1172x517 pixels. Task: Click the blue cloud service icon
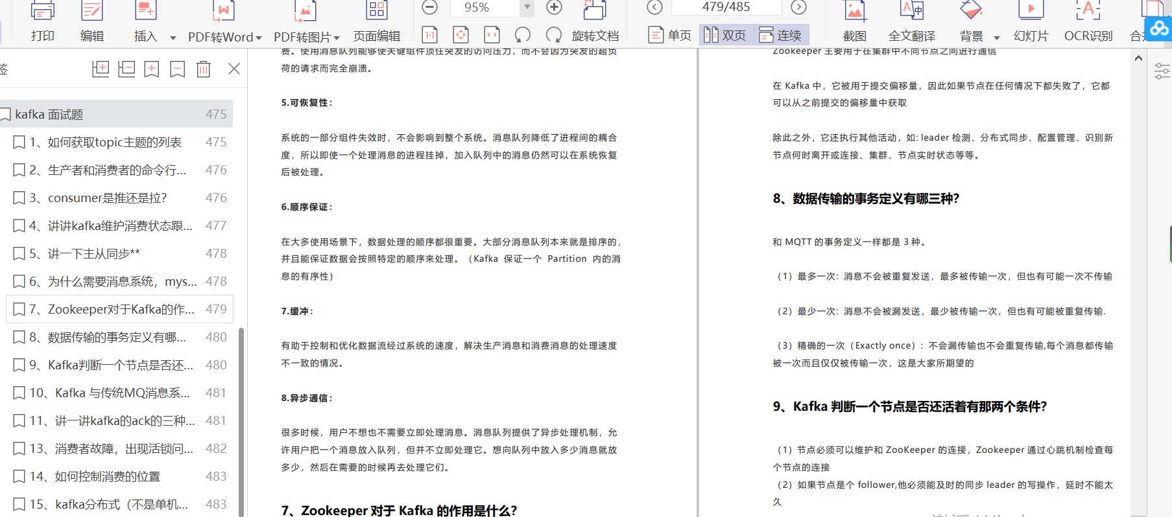pos(1158,29)
